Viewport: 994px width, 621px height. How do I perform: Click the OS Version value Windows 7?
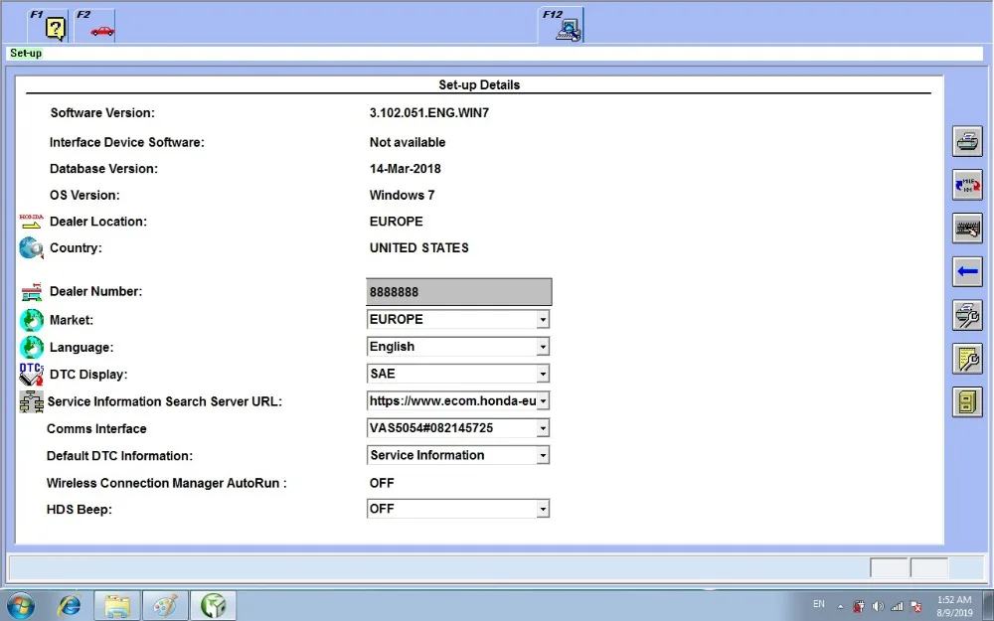click(x=402, y=195)
